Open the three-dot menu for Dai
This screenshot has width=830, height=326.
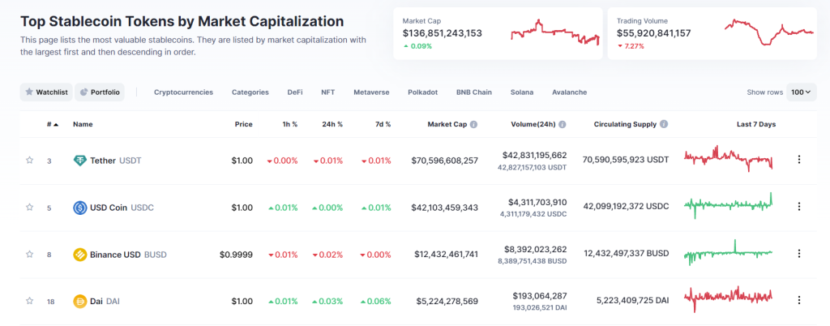click(x=798, y=301)
